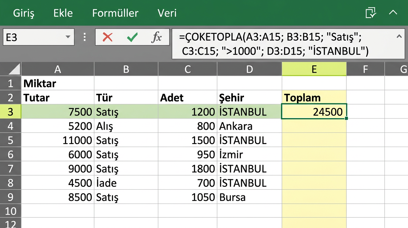The height and width of the screenshot is (228, 408).
Task: Confirm formula with the green checkmark
Action: point(132,37)
